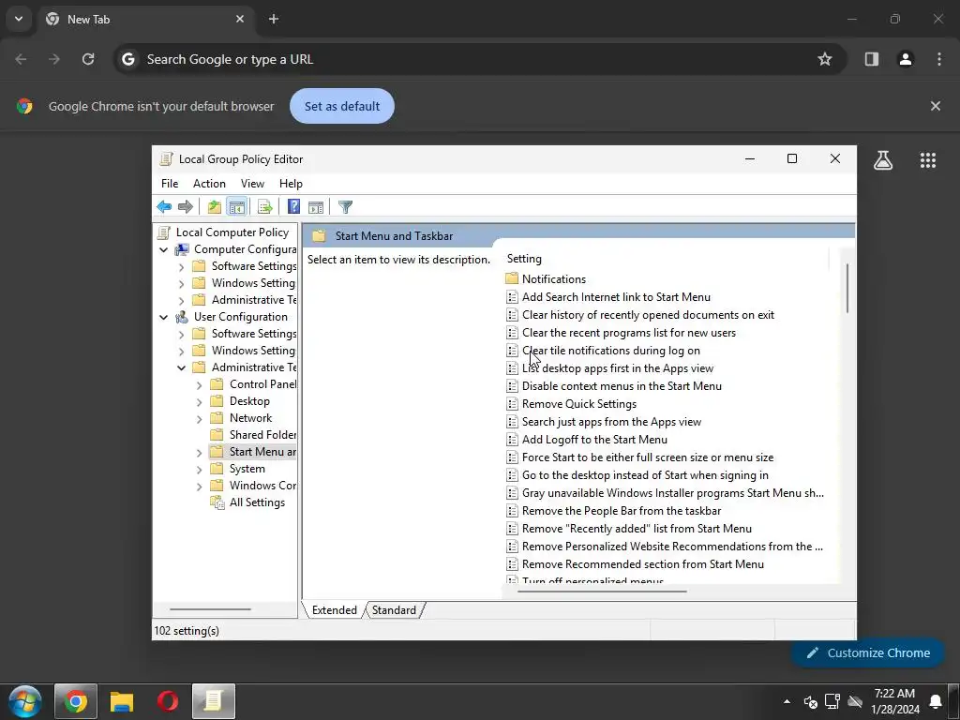
Task: Click the Export List toolbar icon
Action: click(x=264, y=207)
